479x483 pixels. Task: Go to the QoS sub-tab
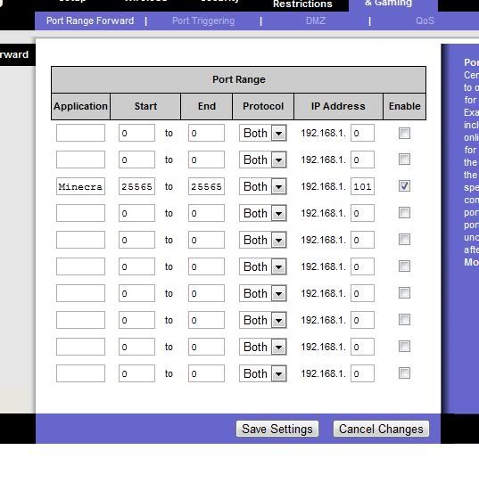coord(425,21)
